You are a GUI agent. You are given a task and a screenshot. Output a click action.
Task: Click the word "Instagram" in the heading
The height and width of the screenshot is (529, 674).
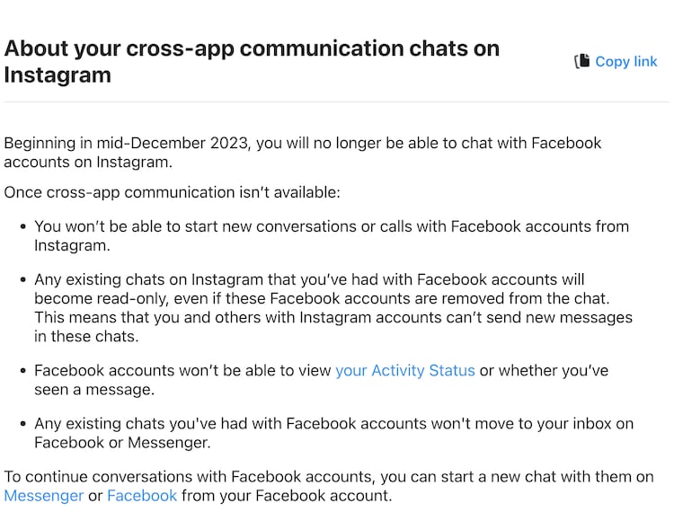click(x=58, y=75)
